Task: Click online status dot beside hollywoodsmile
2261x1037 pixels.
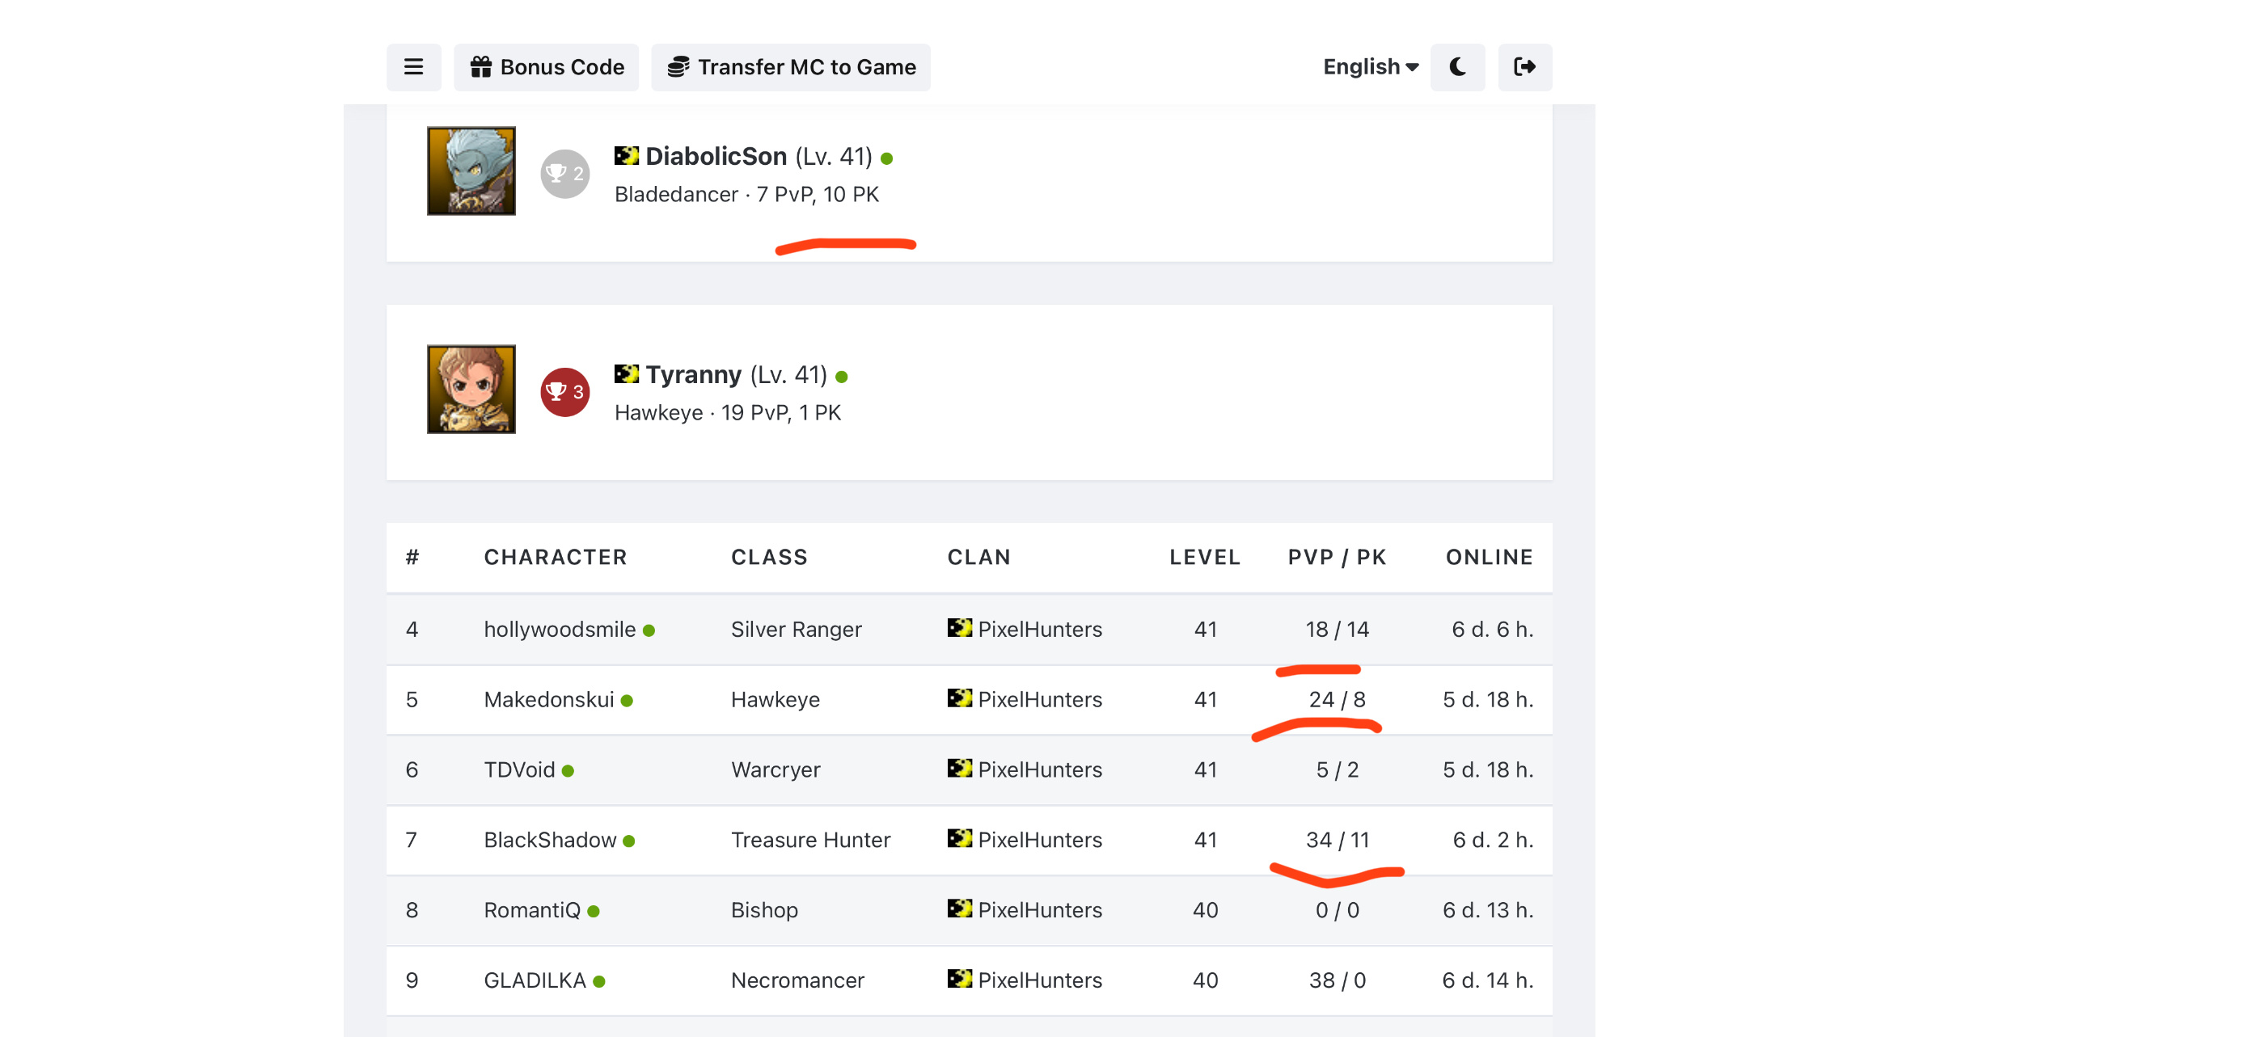Action: click(x=649, y=630)
